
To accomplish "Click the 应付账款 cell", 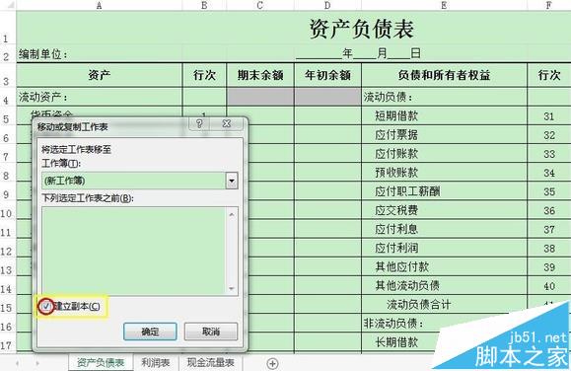I will pos(444,153).
